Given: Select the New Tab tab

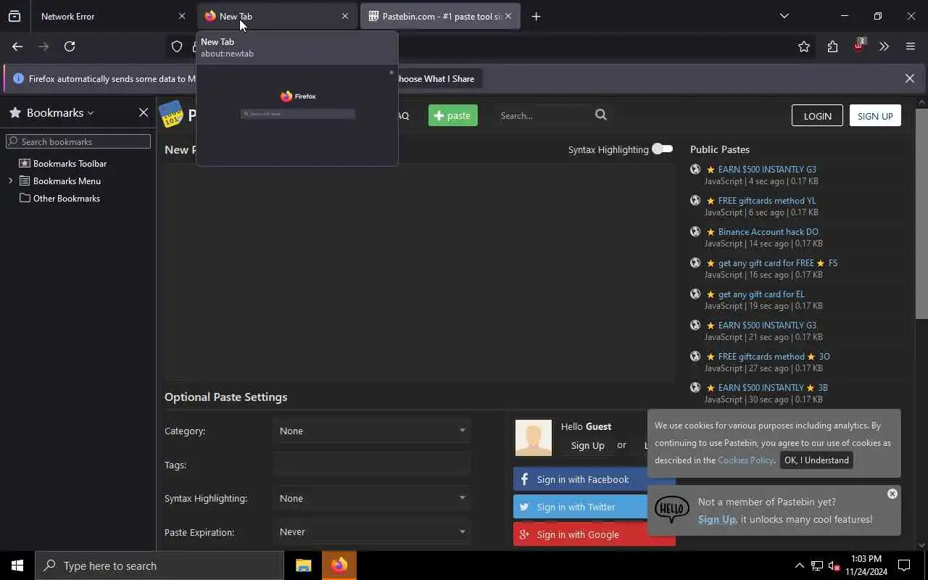Looking at the screenshot, I should coord(277,16).
